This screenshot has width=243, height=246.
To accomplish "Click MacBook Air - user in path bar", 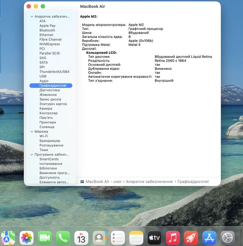I will pos(104,182).
